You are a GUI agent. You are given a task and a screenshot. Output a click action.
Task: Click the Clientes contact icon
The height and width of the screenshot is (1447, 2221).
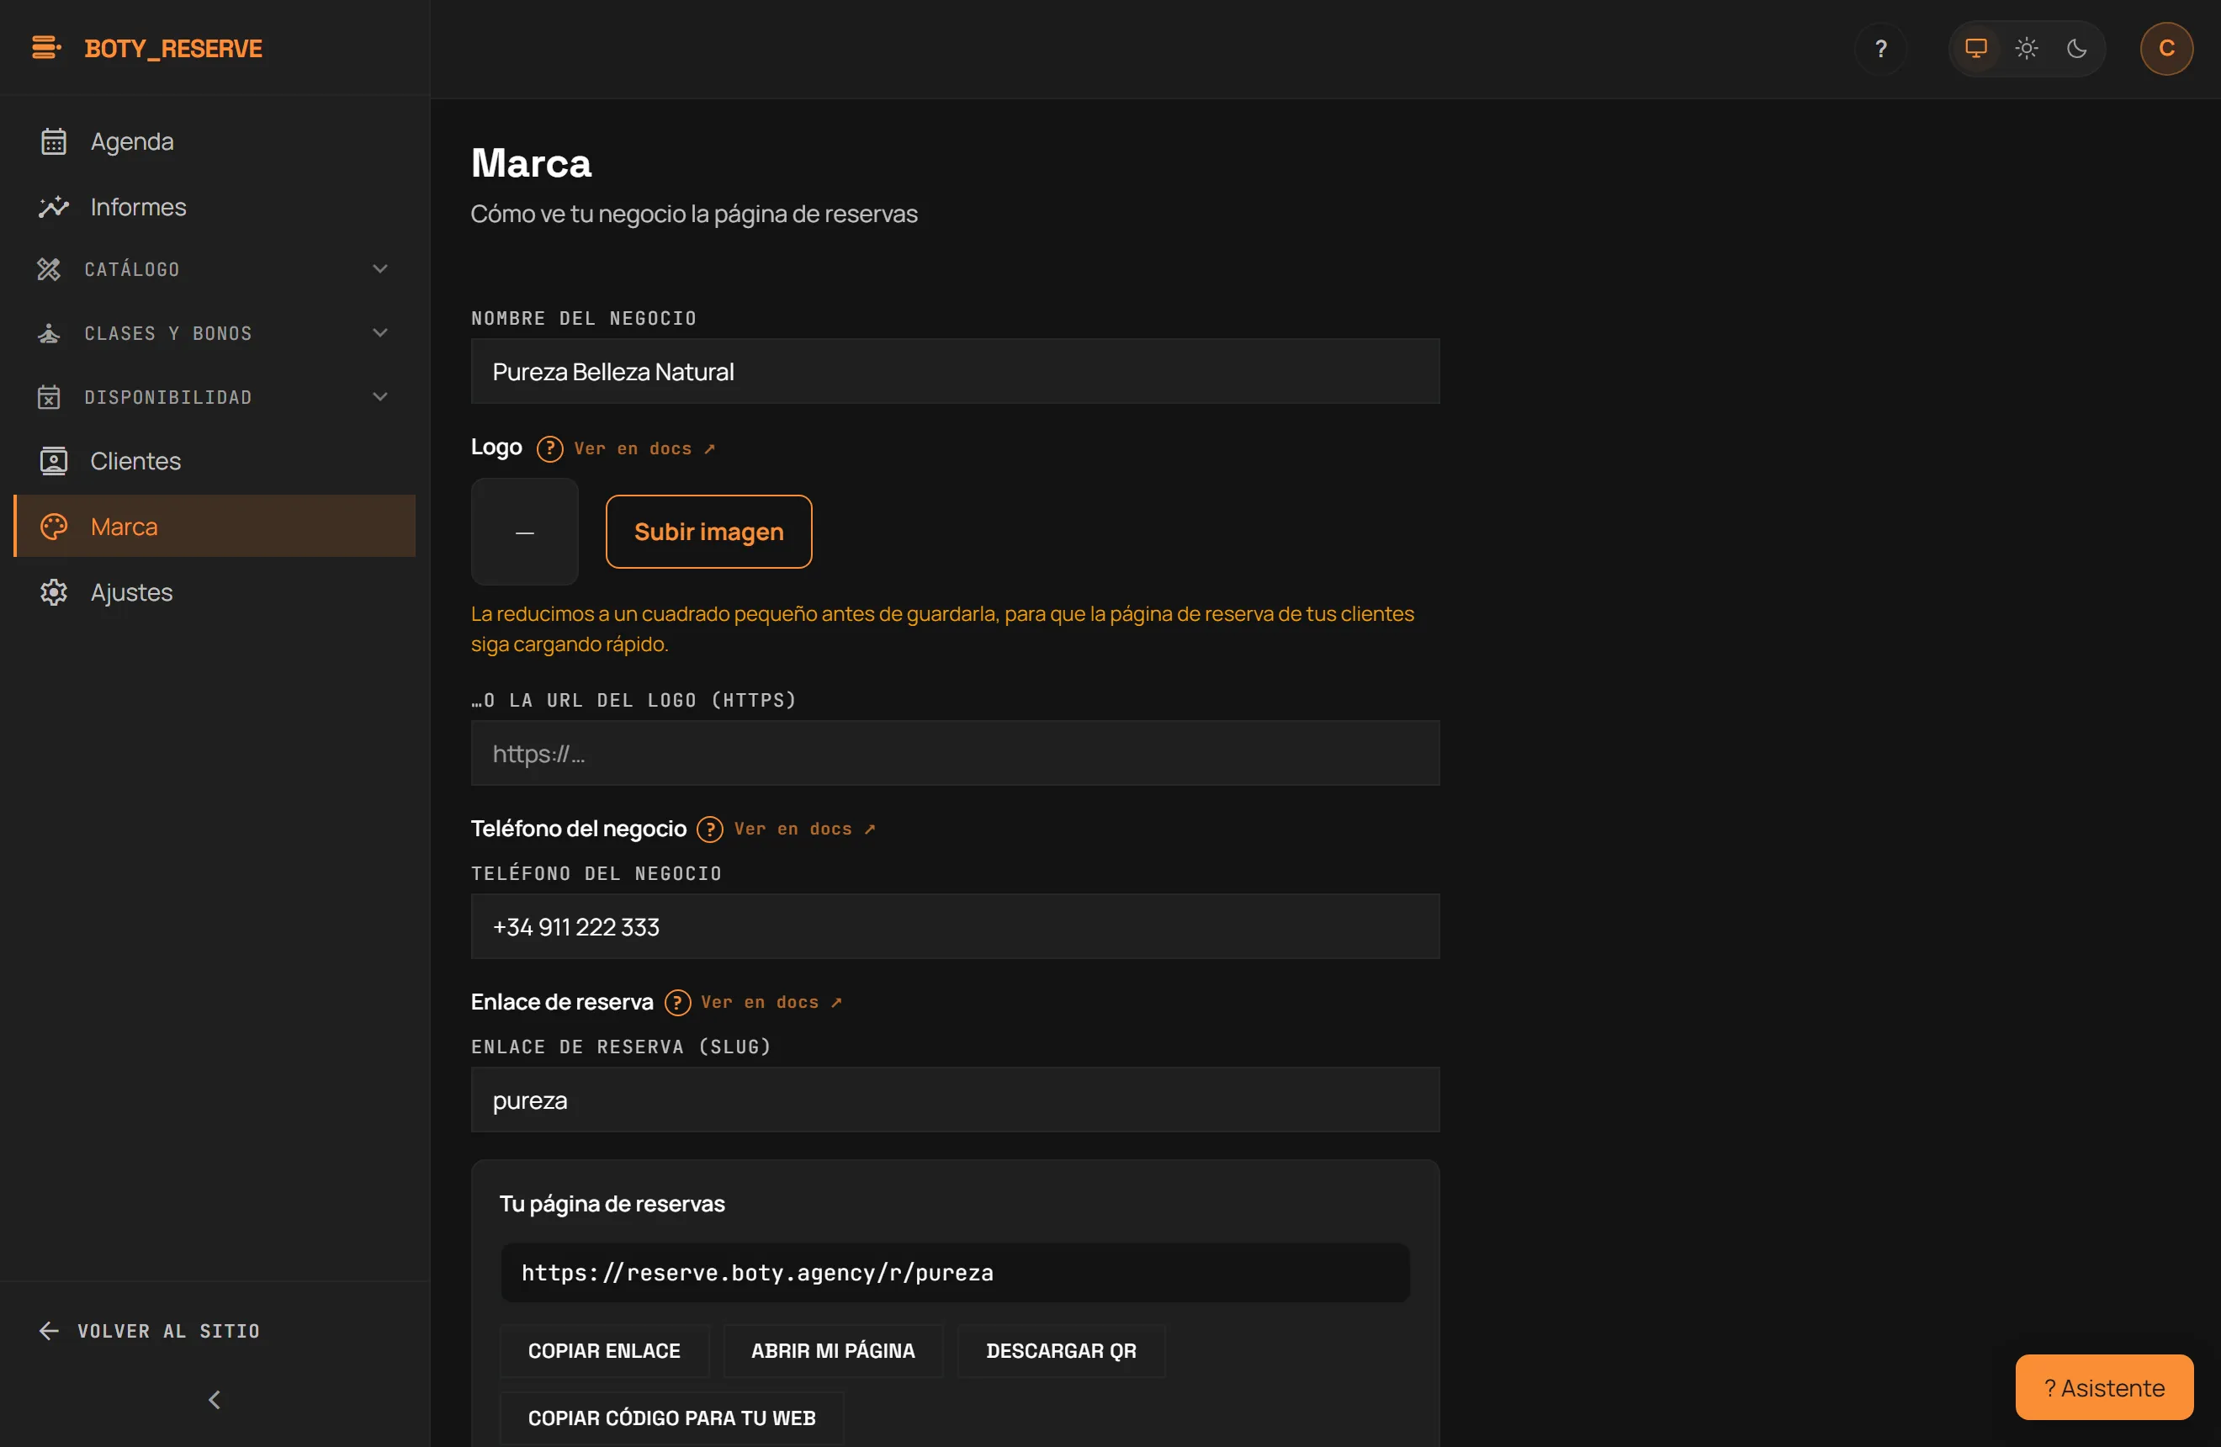tap(53, 461)
